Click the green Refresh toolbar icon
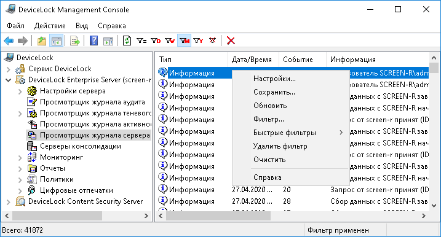441x237 pixels. point(127,41)
